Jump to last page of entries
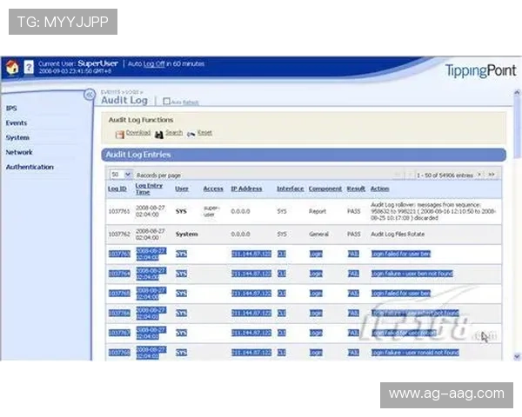 (492, 174)
